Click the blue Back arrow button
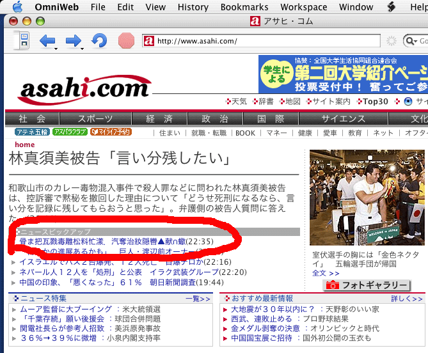428x353 pixels. pyautogui.click(x=47, y=41)
